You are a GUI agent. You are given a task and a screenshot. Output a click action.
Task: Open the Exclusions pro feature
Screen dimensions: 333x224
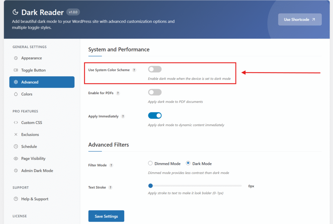coord(42,134)
